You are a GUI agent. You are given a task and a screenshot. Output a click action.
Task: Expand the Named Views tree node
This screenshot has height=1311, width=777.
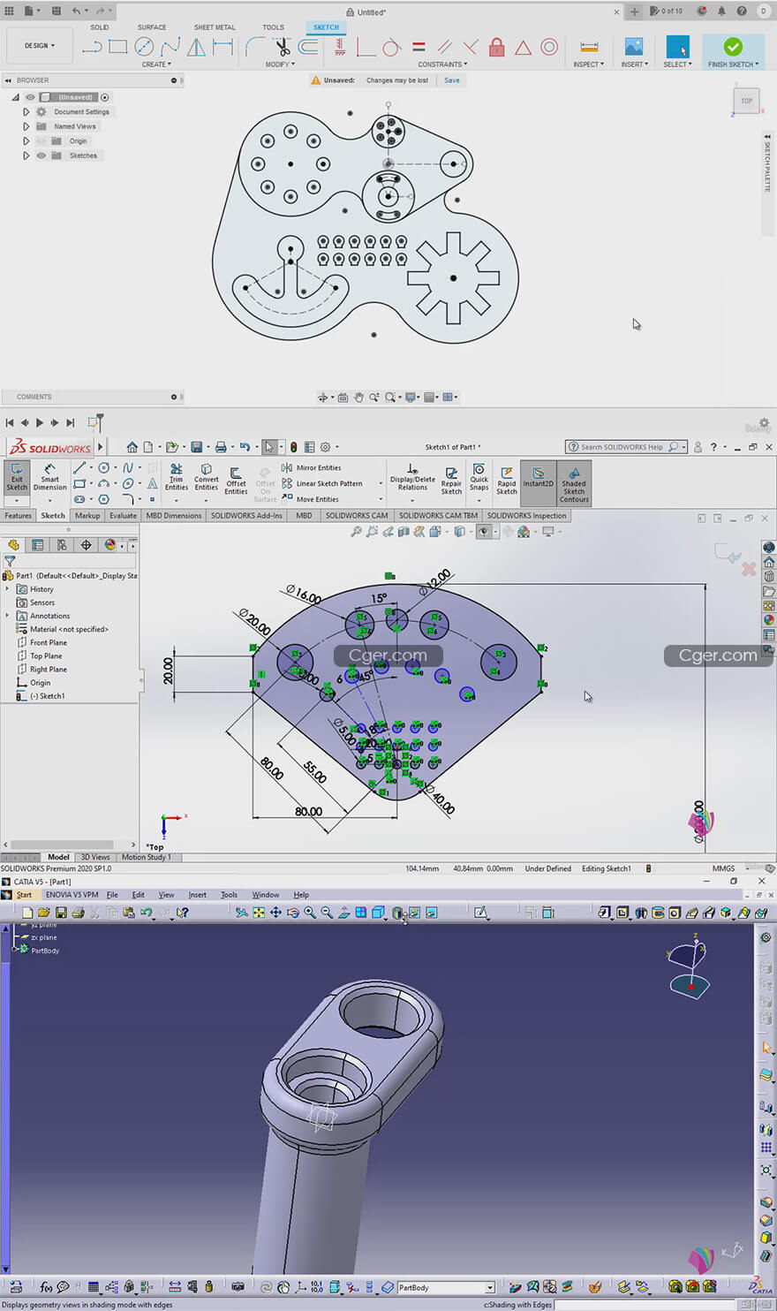pos(26,126)
